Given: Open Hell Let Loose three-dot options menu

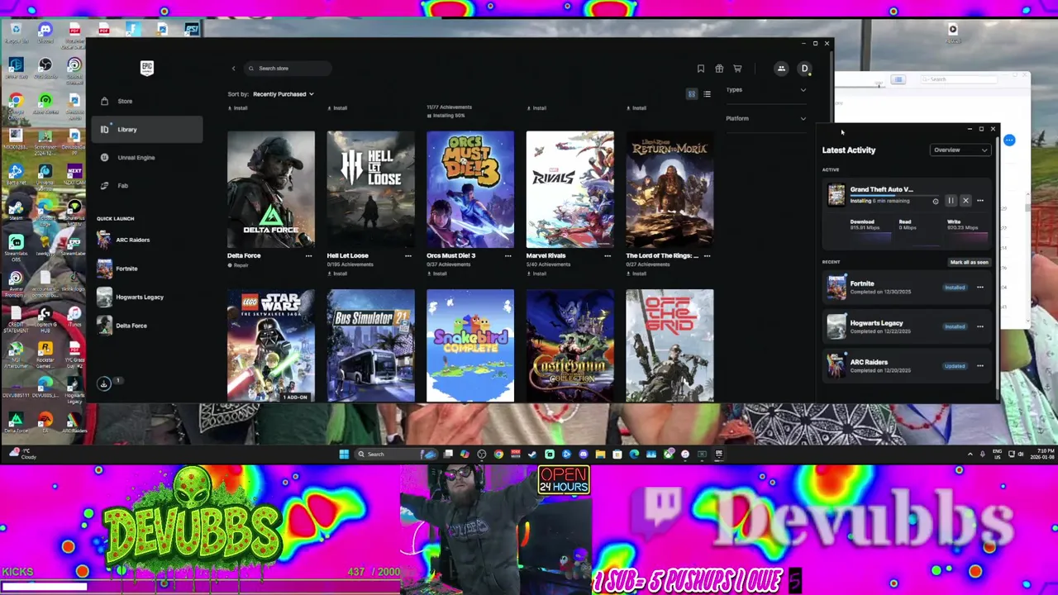Looking at the screenshot, I should point(407,256).
